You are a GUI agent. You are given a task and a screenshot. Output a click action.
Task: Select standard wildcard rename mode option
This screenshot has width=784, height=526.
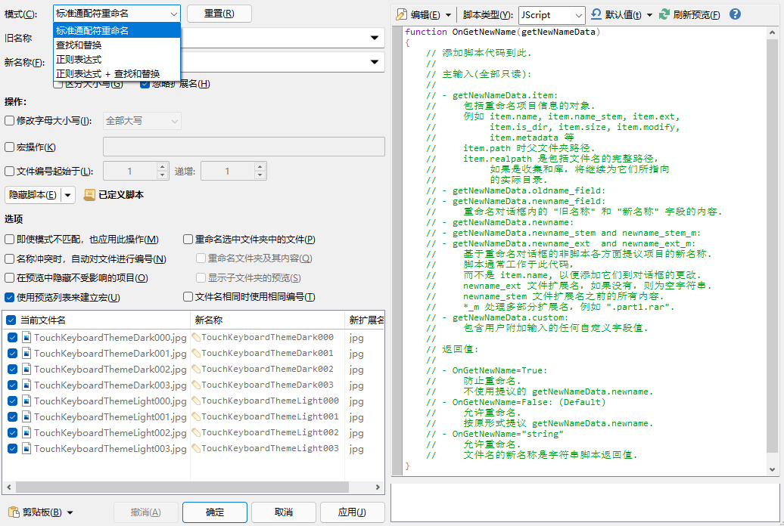(x=117, y=30)
